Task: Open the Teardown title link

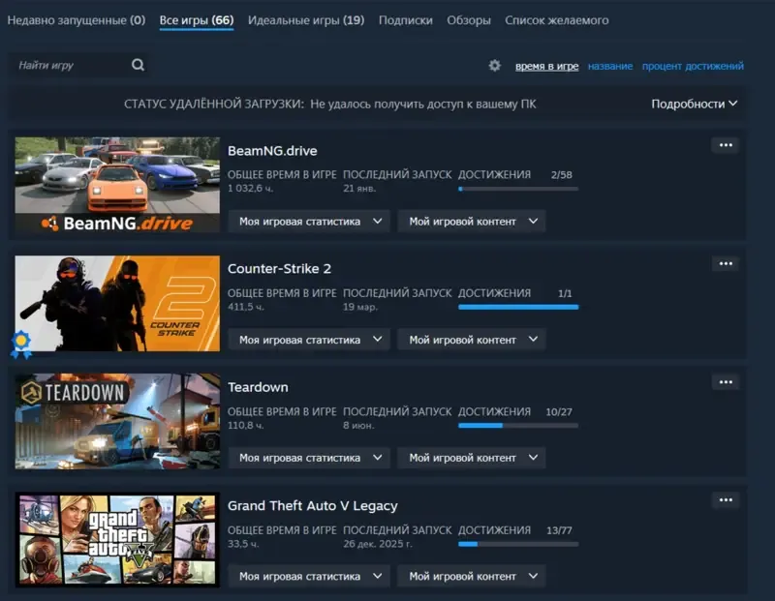Action: coord(258,387)
